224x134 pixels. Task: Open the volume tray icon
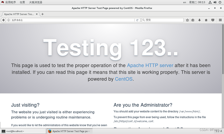click(215, 2)
